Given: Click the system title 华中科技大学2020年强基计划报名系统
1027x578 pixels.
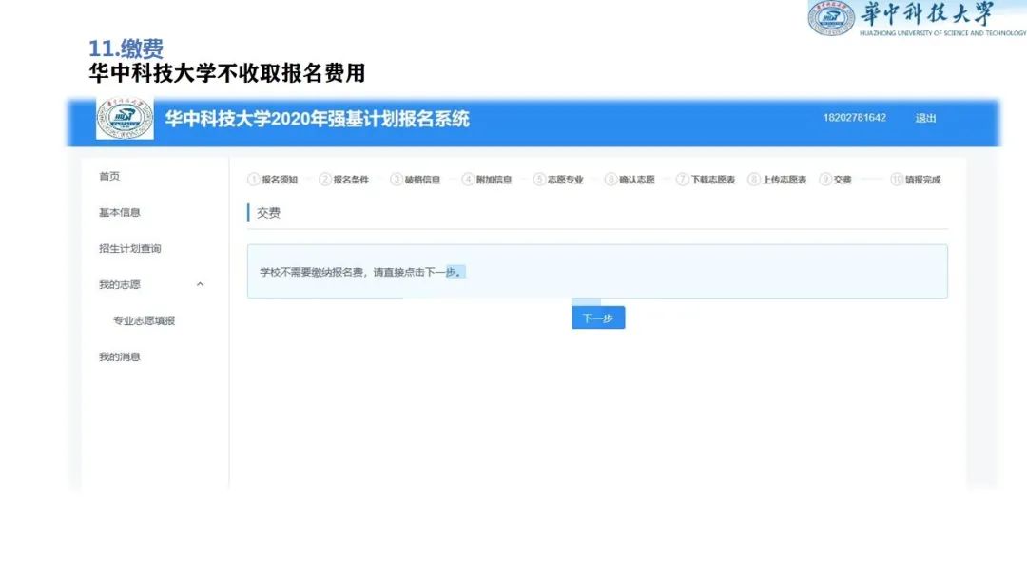Looking at the screenshot, I should 317,119.
